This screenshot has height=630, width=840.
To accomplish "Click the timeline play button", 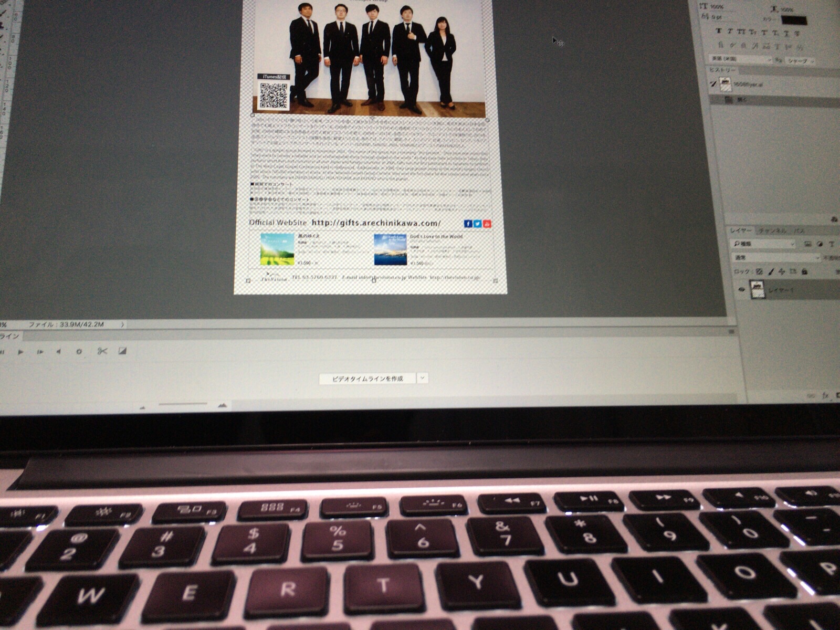I will 20,352.
